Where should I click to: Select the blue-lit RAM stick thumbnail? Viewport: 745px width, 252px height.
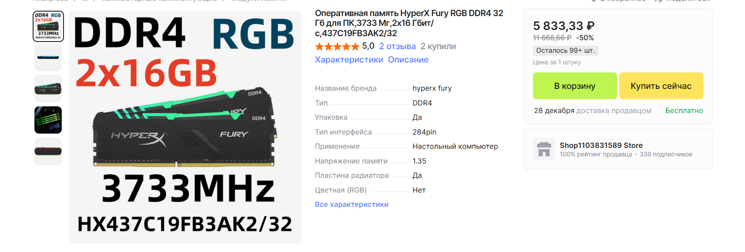pyautogui.click(x=48, y=57)
